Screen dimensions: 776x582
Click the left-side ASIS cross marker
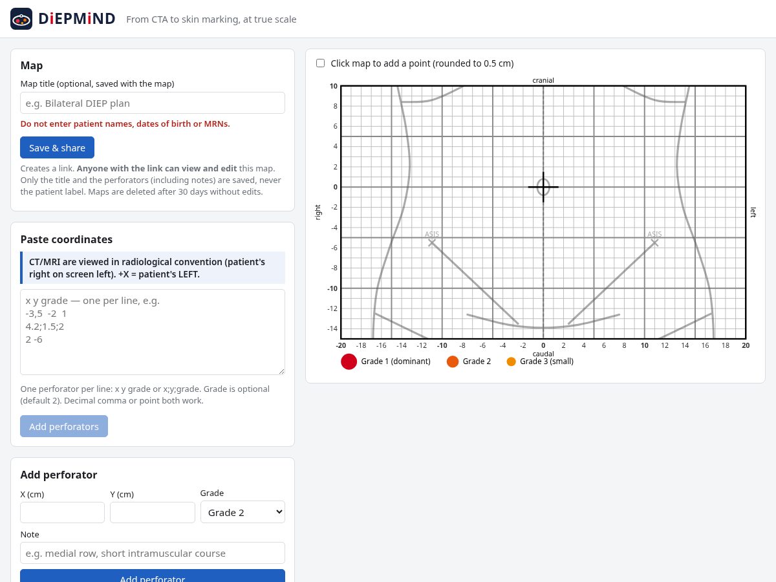click(x=654, y=242)
